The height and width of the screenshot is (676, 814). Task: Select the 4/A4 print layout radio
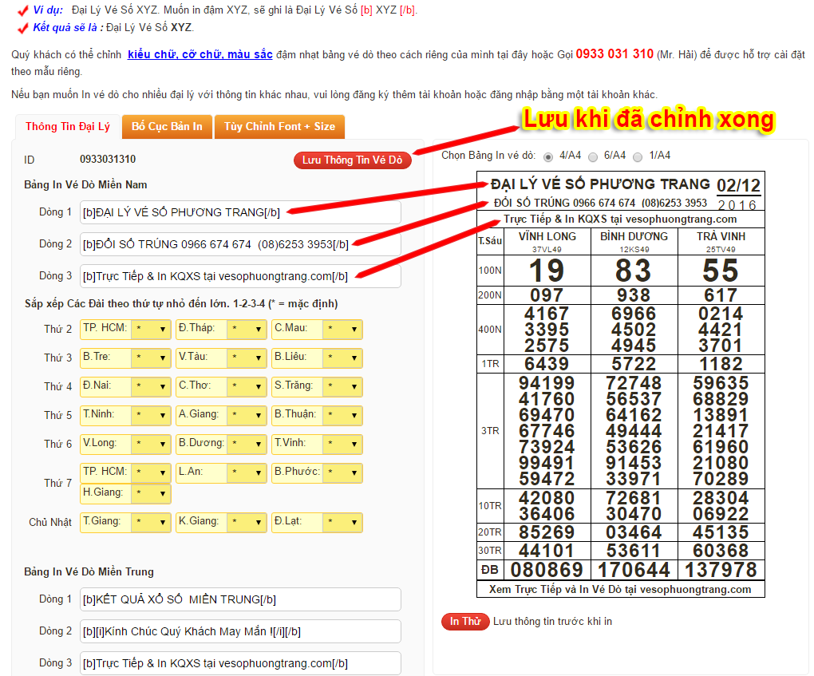click(x=548, y=156)
